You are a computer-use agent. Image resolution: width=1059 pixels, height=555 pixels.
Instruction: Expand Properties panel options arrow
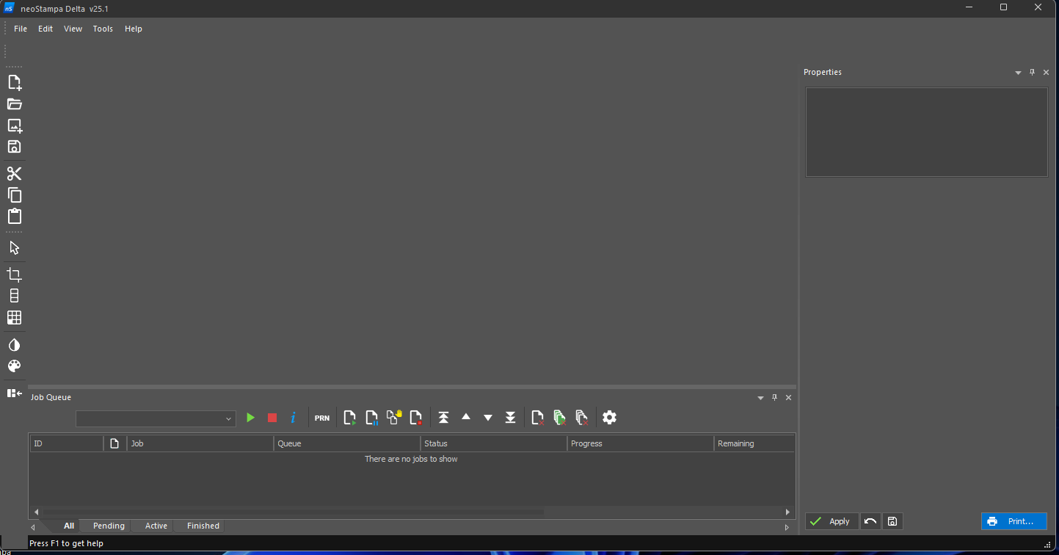tap(1018, 73)
